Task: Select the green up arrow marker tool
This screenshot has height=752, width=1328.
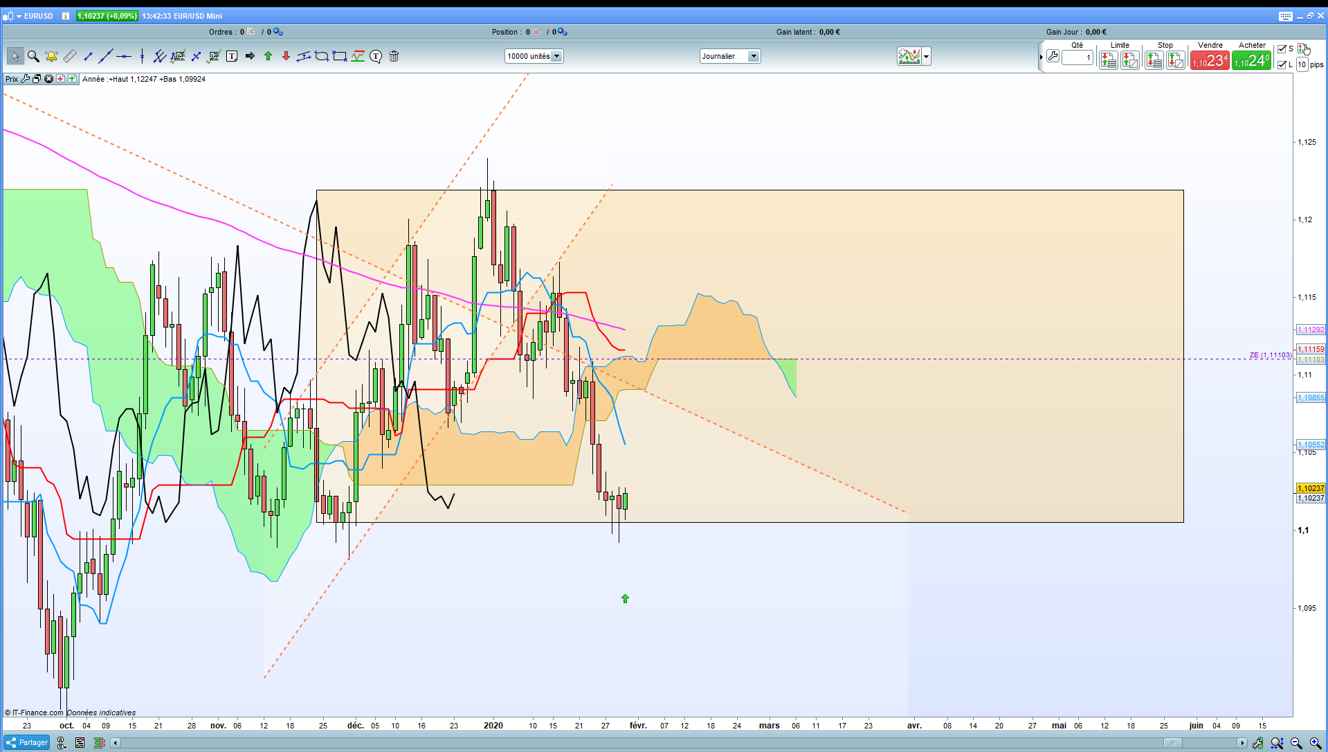Action: (x=268, y=57)
